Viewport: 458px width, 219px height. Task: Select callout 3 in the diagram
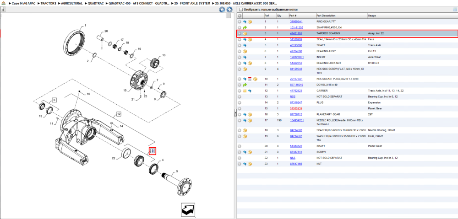click(152, 151)
